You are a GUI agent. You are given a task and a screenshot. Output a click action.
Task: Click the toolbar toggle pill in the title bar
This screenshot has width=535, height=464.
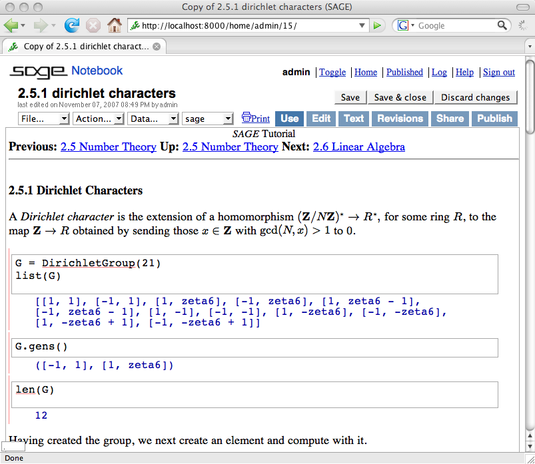(x=523, y=7)
